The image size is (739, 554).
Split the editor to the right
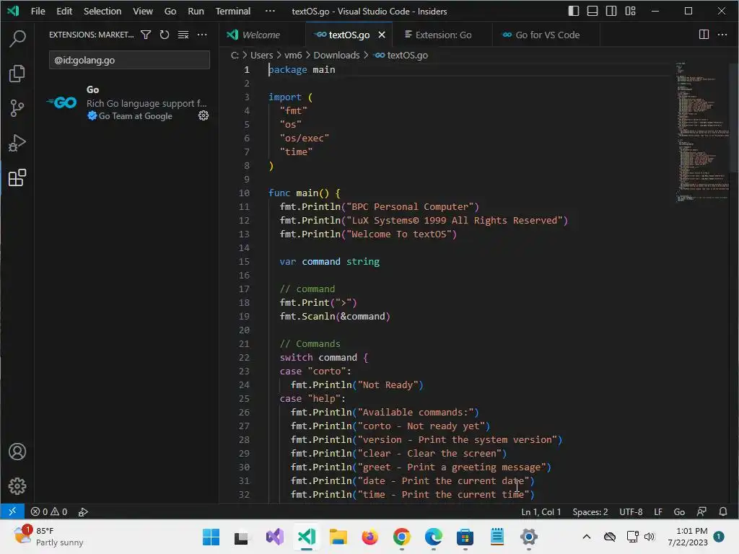(x=704, y=35)
